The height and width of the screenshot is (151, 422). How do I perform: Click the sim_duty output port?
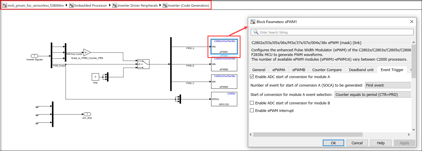pyautogui.click(x=87, y=114)
